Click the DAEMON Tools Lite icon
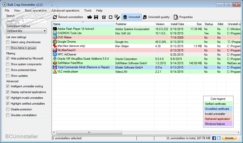 tap(55, 33)
